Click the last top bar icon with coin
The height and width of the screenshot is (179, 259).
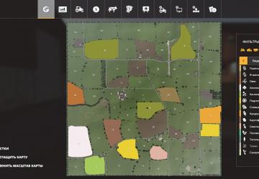pyautogui.click(x=212, y=9)
